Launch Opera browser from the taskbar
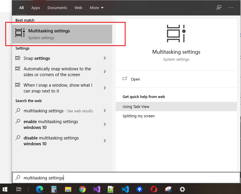Screen dimensions: 241x194 [154, 189]
